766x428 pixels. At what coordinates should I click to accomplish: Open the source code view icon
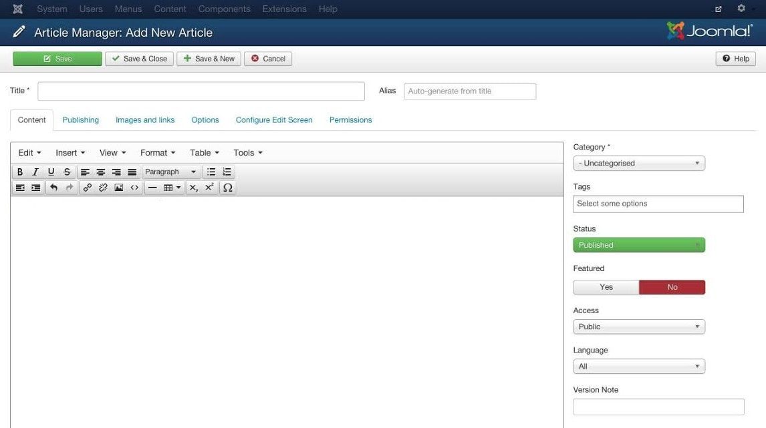[x=134, y=187]
